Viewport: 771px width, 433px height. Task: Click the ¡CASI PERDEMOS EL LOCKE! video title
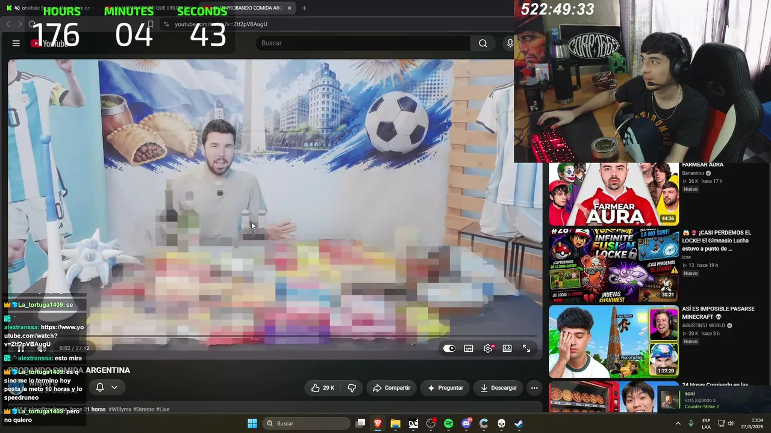[717, 241]
